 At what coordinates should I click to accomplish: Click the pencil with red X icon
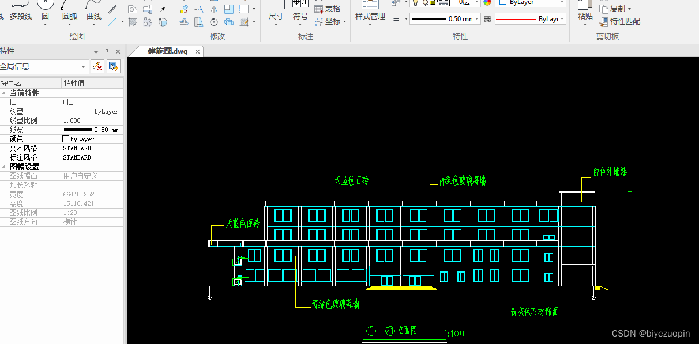pyautogui.click(x=97, y=66)
